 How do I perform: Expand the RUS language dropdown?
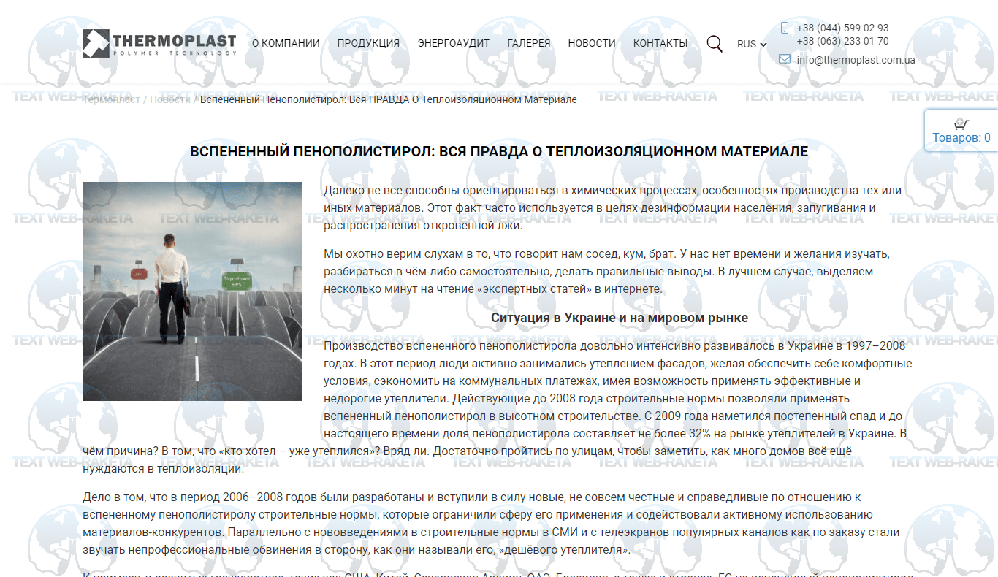click(752, 44)
